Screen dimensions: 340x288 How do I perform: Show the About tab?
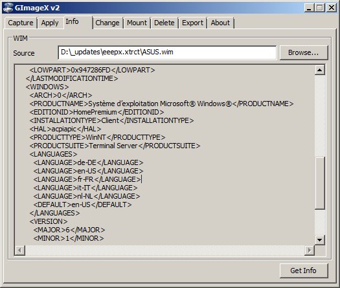(220, 23)
